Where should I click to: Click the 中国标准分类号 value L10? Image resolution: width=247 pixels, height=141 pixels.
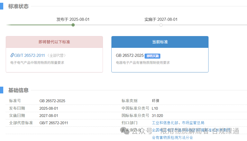click(155, 108)
